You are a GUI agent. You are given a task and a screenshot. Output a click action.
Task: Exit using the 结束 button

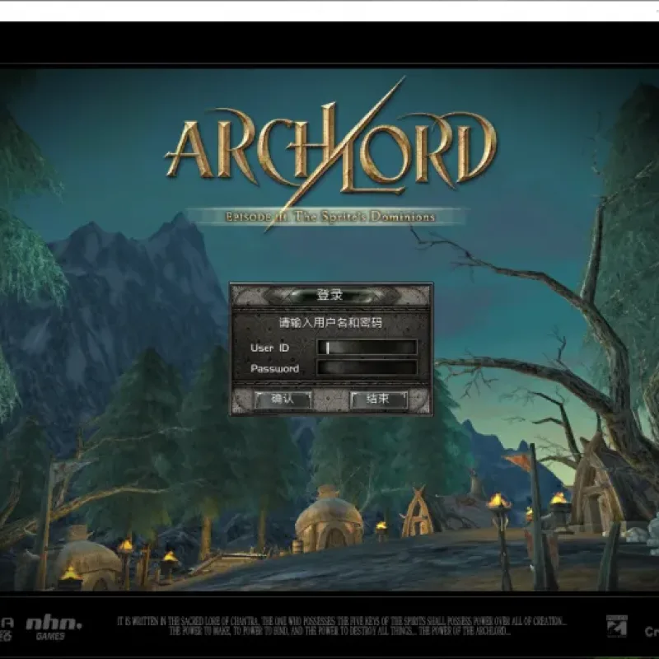pyautogui.click(x=379, y=400)
